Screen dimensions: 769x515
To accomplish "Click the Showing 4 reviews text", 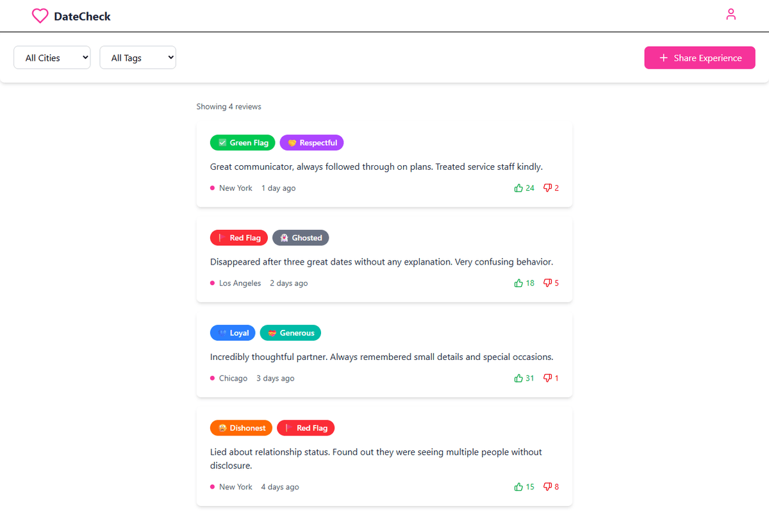I will [229, 106].
